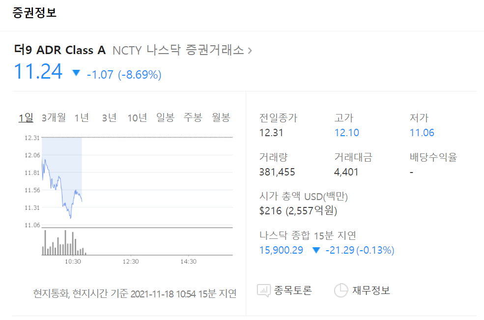Open the 종목토론 link text

tap(293, 291)
